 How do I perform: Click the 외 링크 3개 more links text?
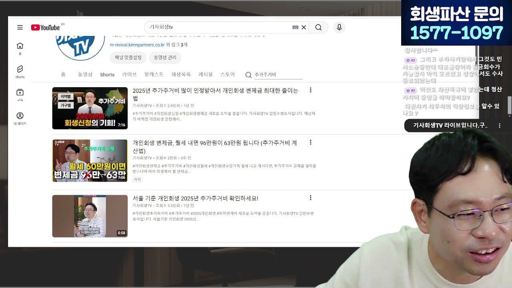177,45
